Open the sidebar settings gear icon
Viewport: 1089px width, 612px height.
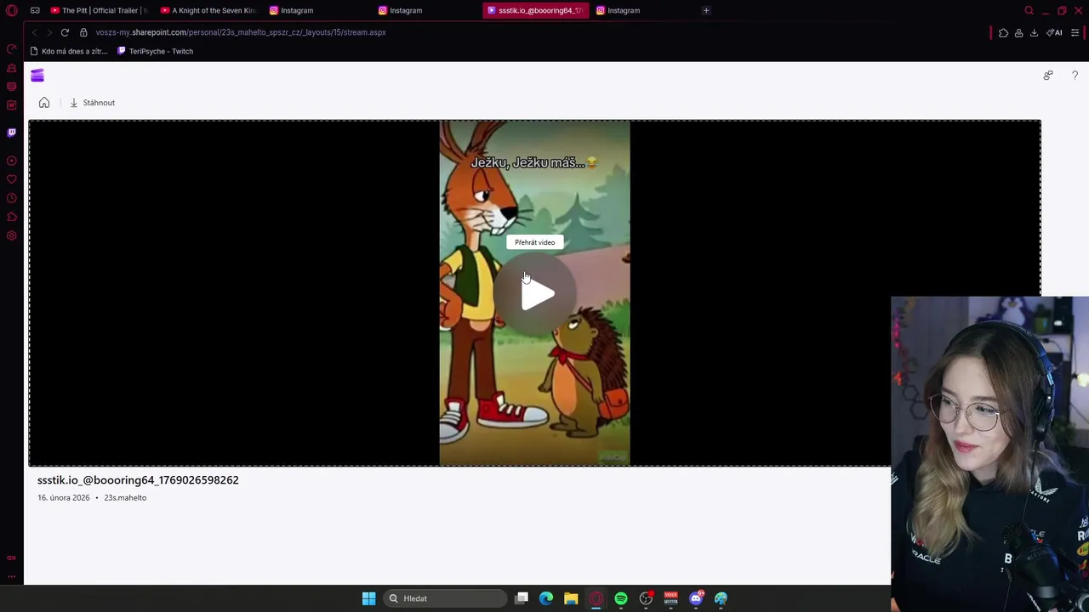(12, 235)
